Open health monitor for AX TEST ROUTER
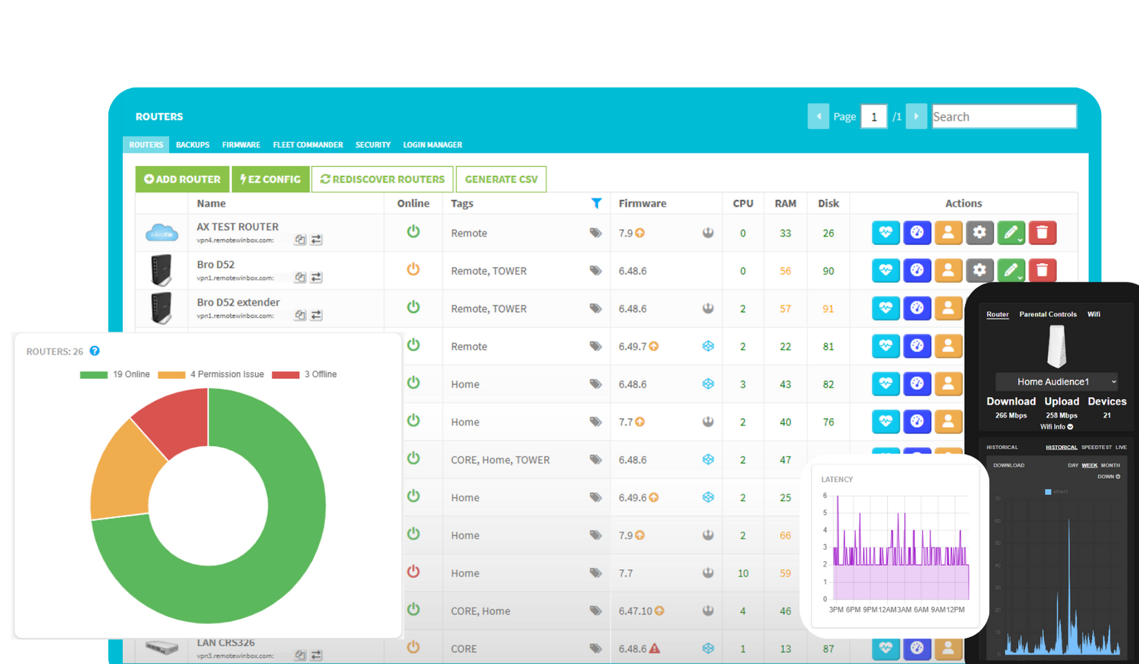Screen dimensions: 1139x664 [x=885, y=233]
